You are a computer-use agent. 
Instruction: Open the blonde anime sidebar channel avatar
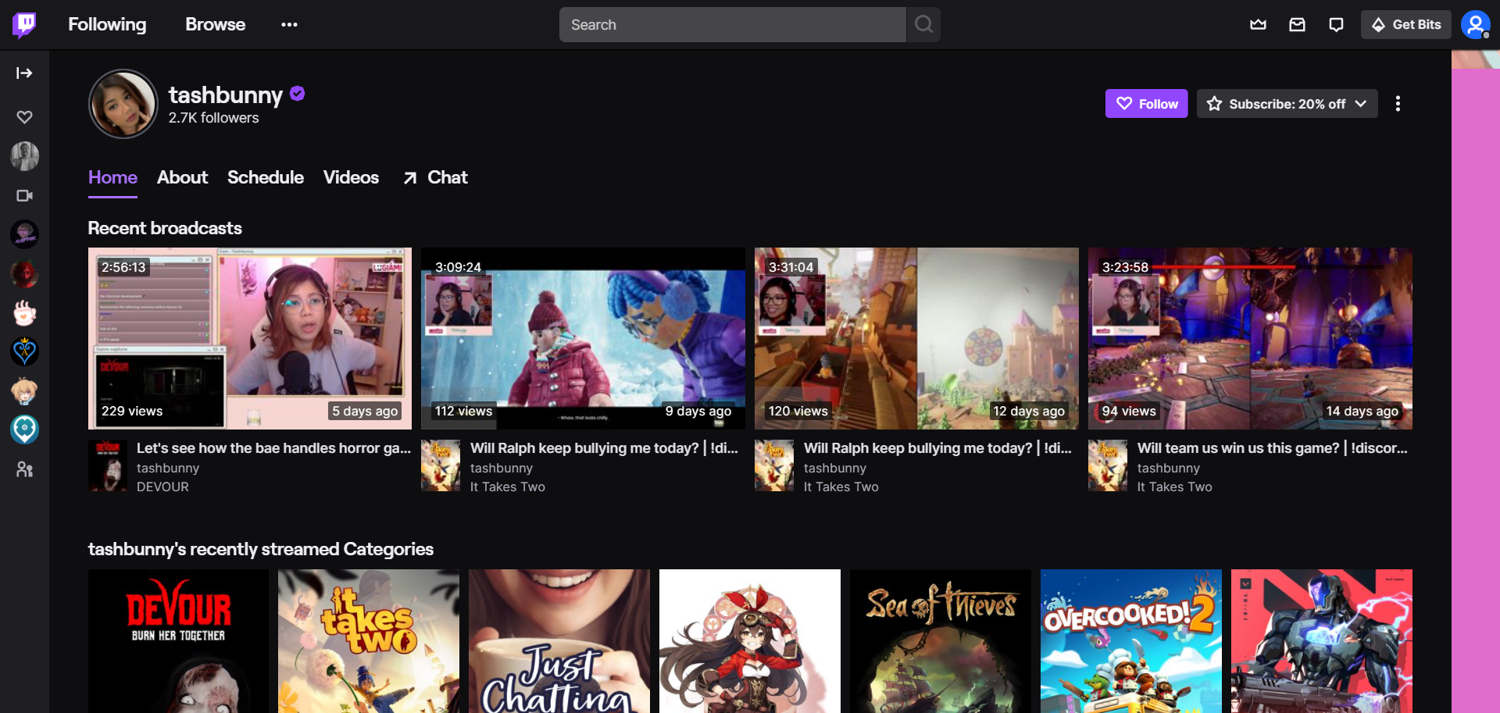tap(24, 390)
